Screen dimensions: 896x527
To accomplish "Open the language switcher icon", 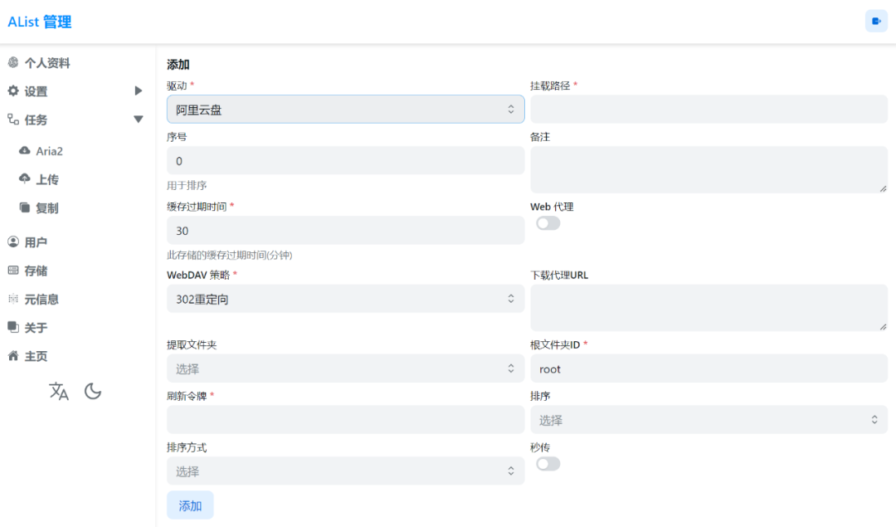I will click(59, 392).
